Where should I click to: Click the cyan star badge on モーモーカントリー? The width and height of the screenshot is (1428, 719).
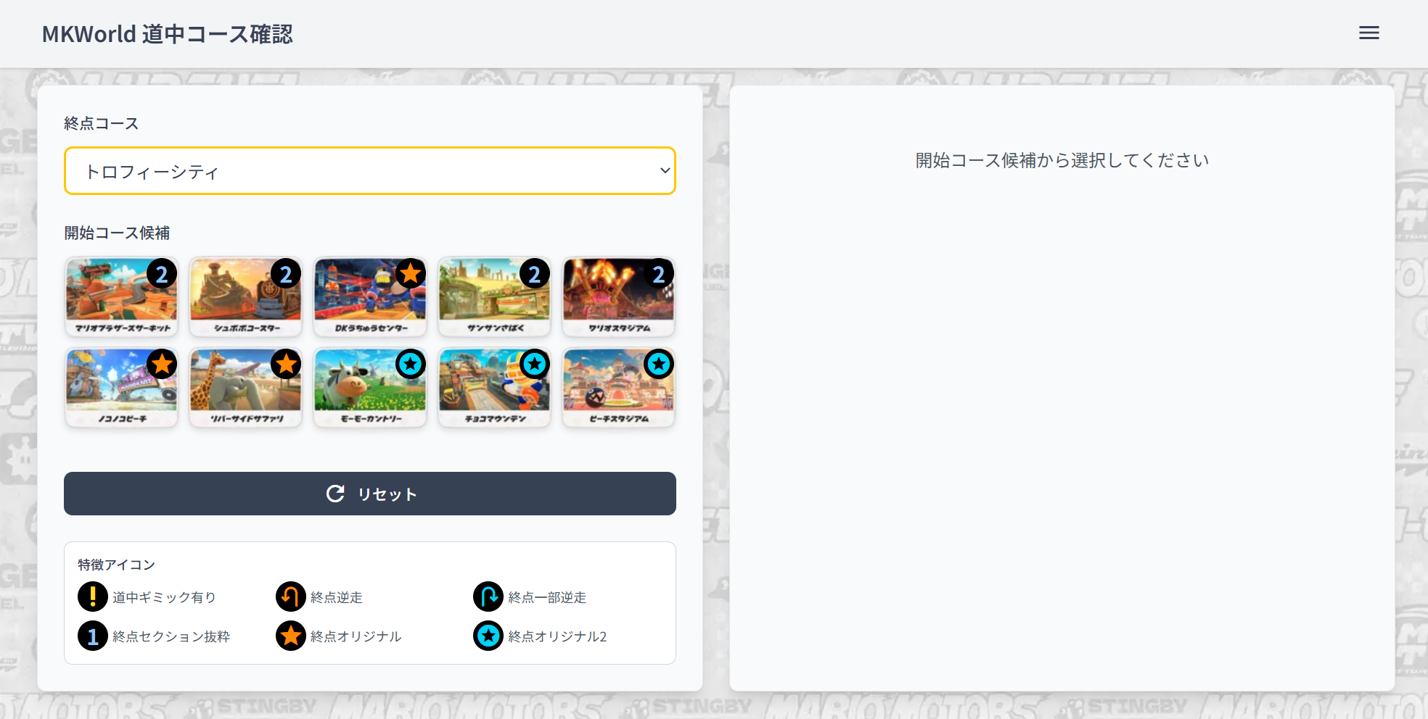pos(411,364)
